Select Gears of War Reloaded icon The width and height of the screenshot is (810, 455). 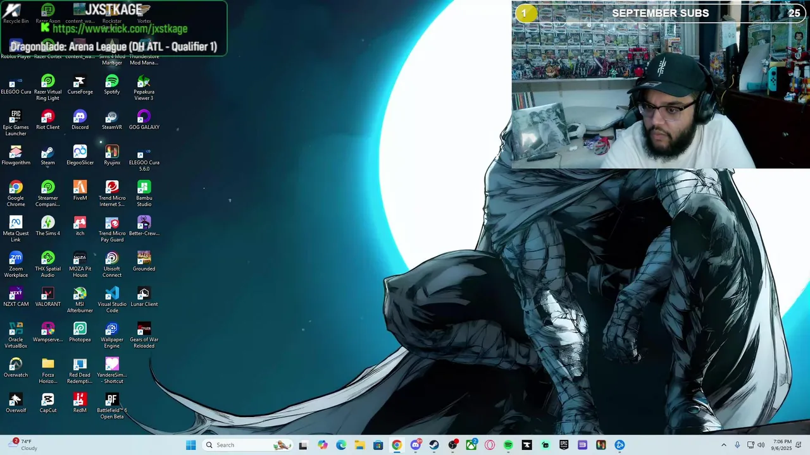pos(144,336)
